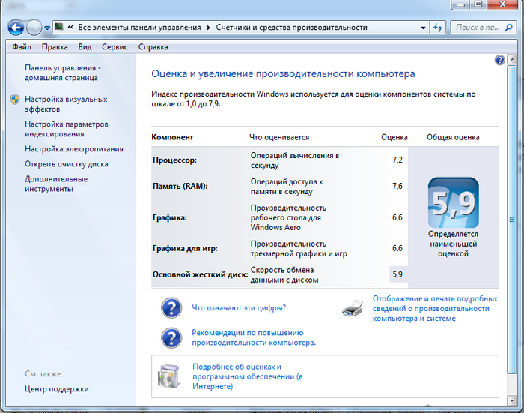Go to "Центр поддержки" link
The image size is (524, 413).
click(x=56, y=389)
